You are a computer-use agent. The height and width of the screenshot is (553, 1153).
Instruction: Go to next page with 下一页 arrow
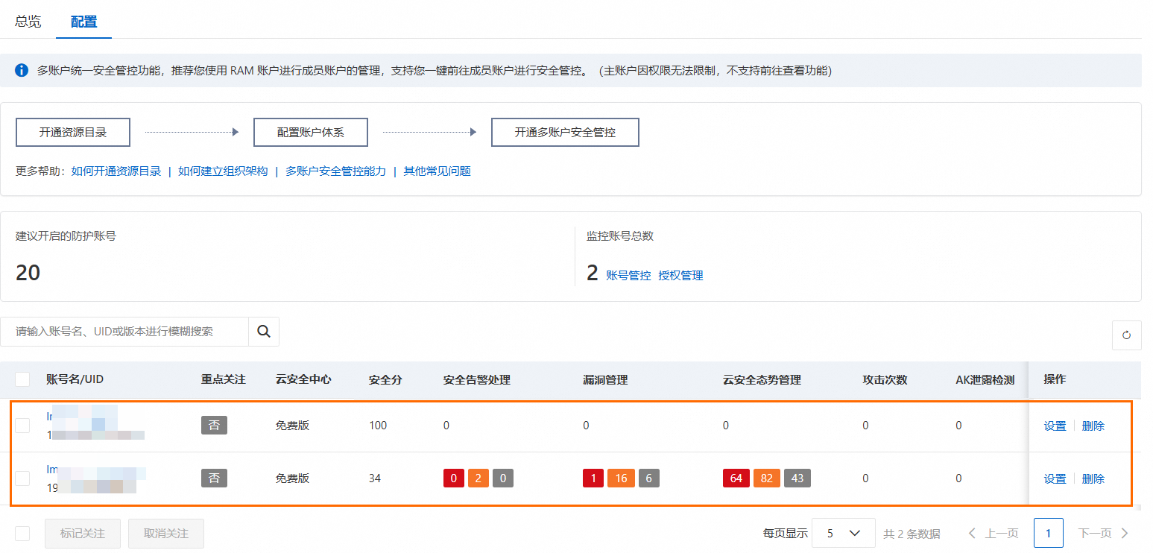click(x=1105, y=533)
